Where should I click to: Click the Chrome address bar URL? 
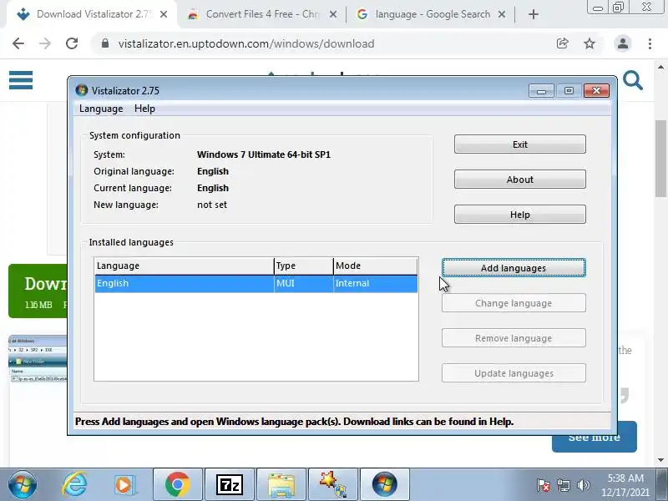pyautogui.click(x=246, y=43)
